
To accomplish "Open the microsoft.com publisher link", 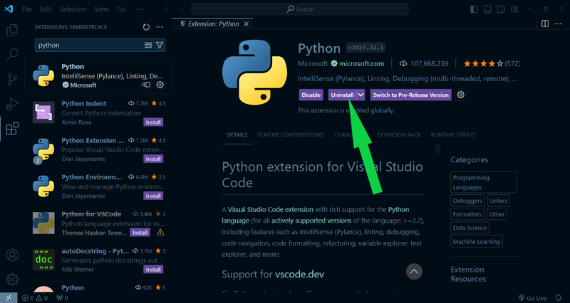I will [361, 63].
